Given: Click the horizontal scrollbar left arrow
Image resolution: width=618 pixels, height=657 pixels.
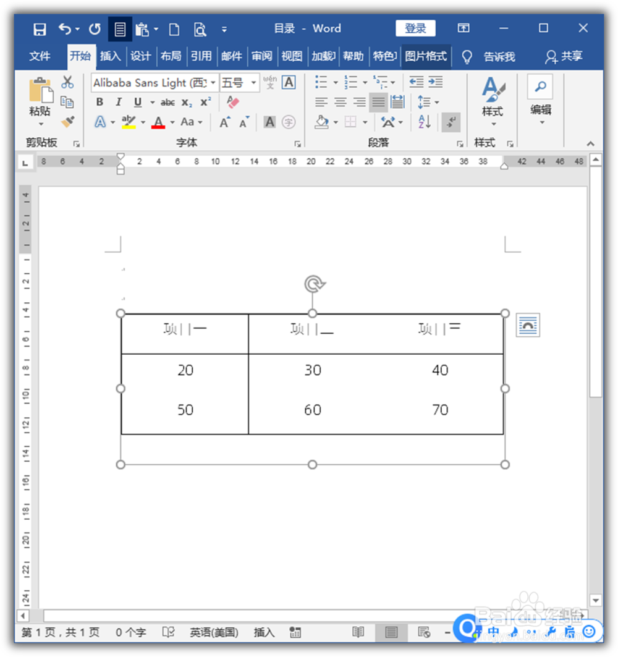Looking at the screenshot, I should point(23,616).
